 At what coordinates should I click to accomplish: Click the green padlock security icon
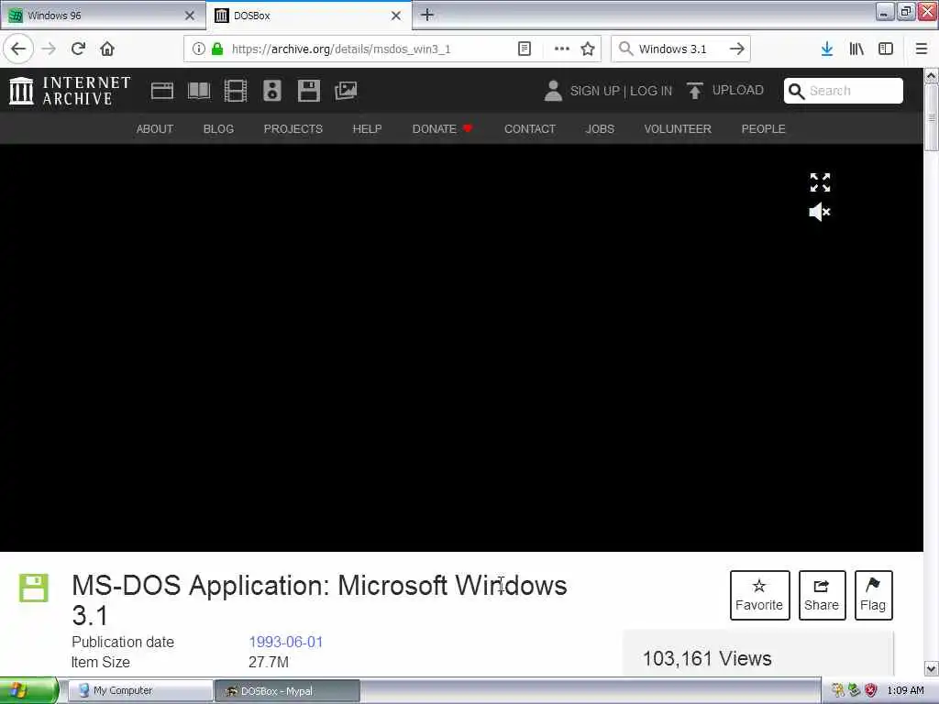(217, 49)
